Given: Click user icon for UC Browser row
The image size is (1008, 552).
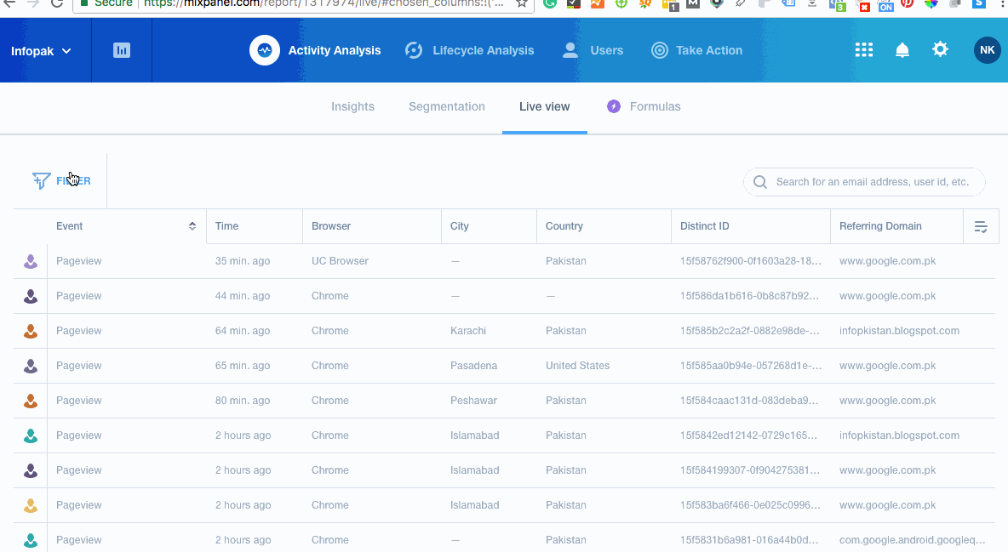Looking at the screenshot, I should point(31,261).
